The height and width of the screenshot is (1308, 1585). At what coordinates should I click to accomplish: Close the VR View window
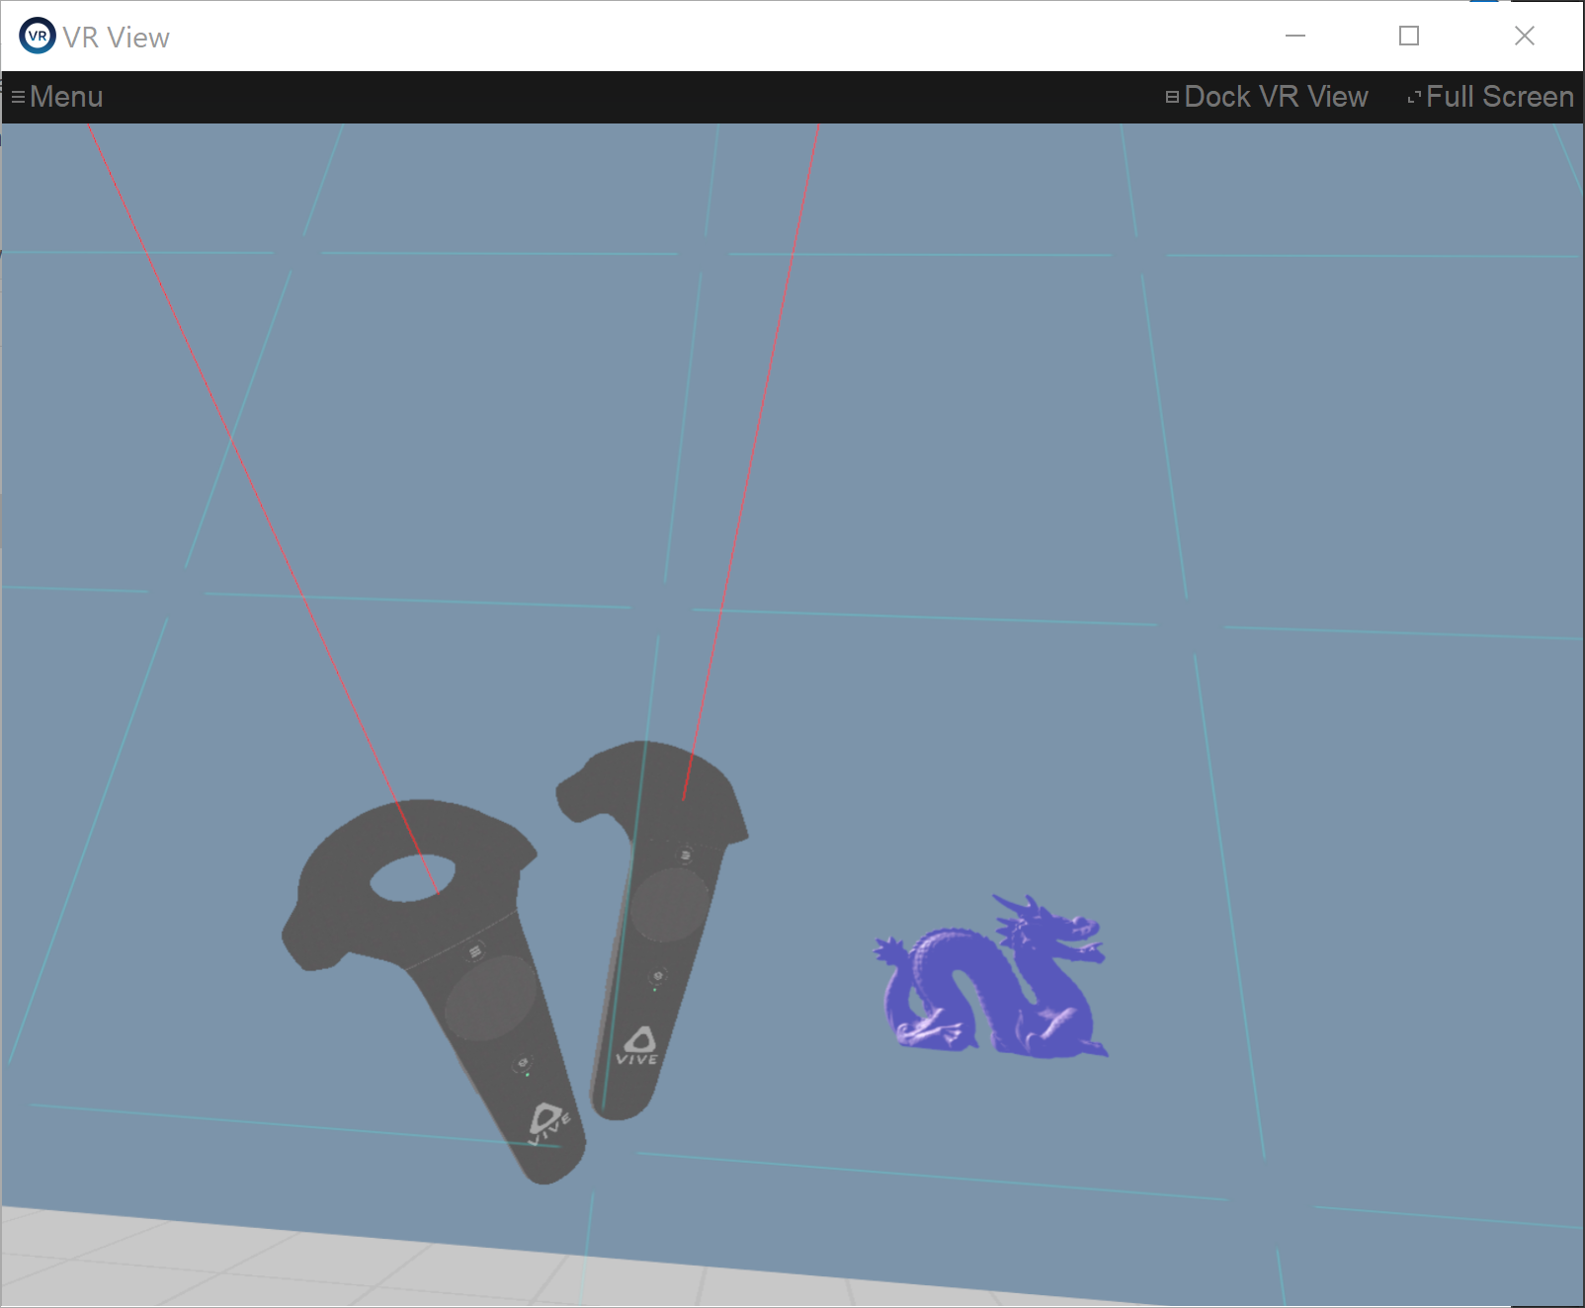pyautogui.click(x=1524, y=37)
